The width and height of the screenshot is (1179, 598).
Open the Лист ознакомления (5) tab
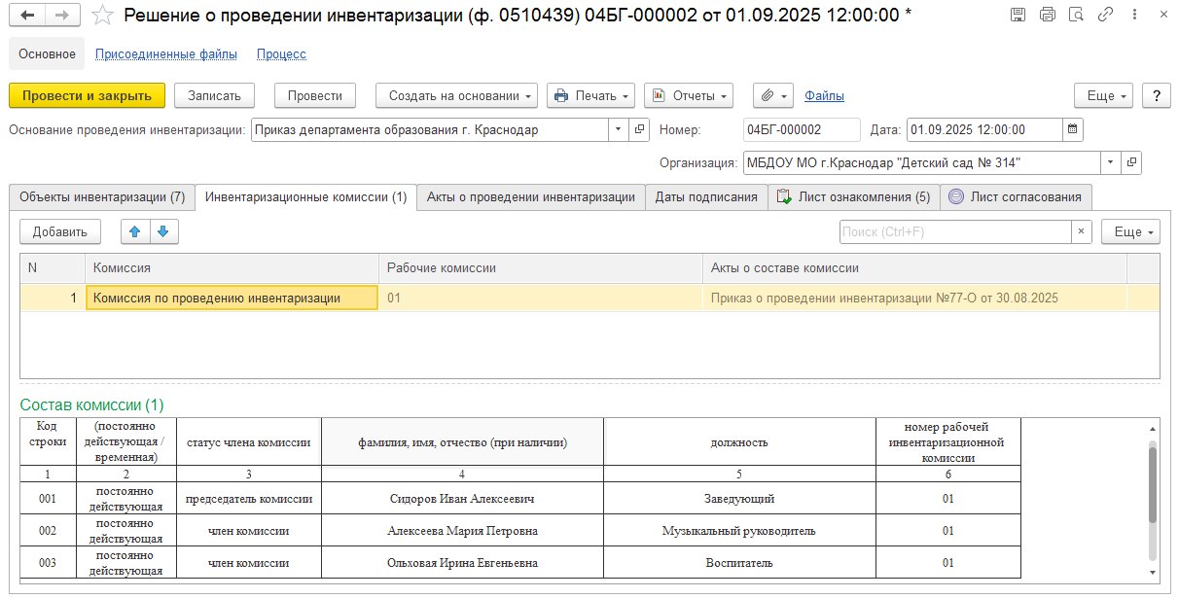coord(853,196)
